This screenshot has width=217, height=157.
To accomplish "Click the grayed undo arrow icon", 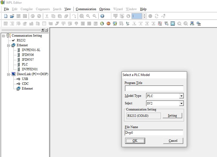I will pyautogui.click(x=33, y=16).
